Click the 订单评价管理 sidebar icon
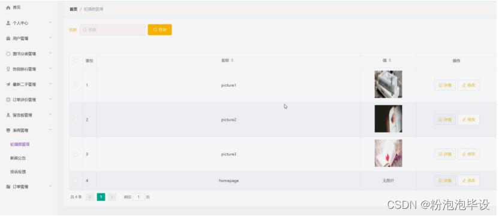 click(x=8, y=99)
